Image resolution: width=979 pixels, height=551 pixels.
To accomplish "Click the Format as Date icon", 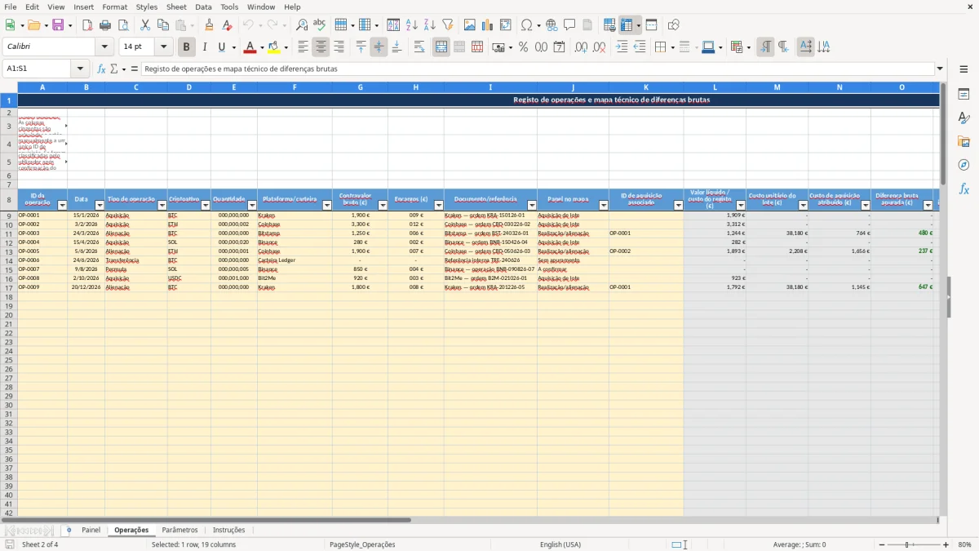I will pyautogui.click(x=559, y=47).
